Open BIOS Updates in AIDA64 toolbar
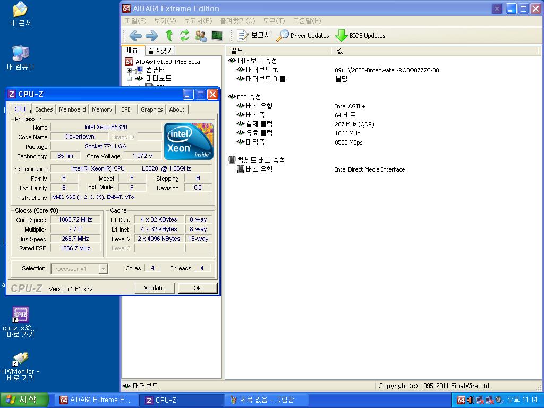544x408 pixels. [361, 36]
